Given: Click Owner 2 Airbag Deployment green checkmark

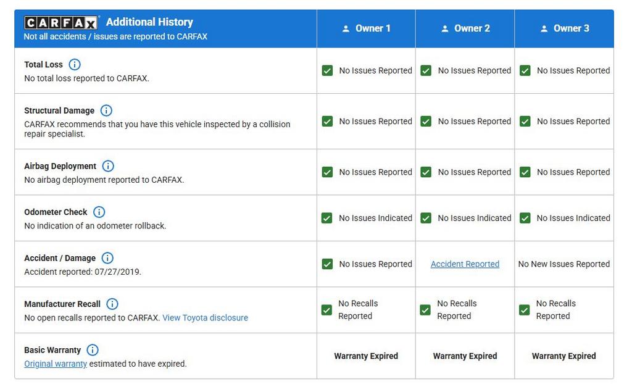Looking at the screenshot, I should [426, 172].
